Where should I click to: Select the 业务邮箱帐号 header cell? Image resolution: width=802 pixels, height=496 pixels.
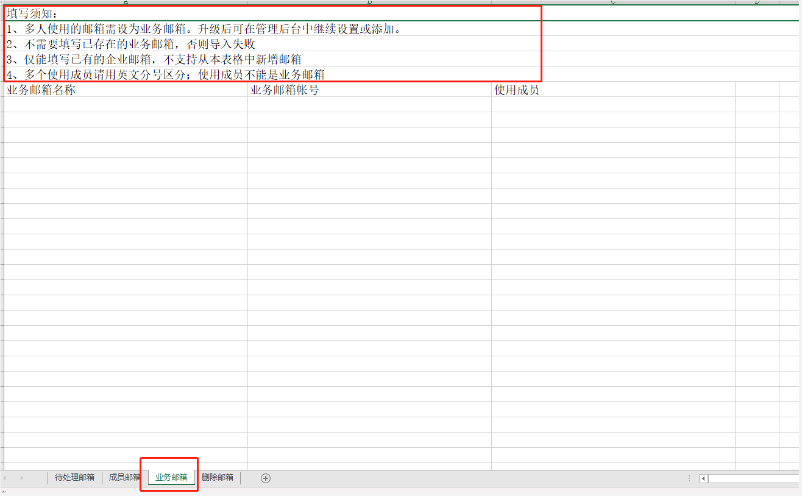click(369, 90)
